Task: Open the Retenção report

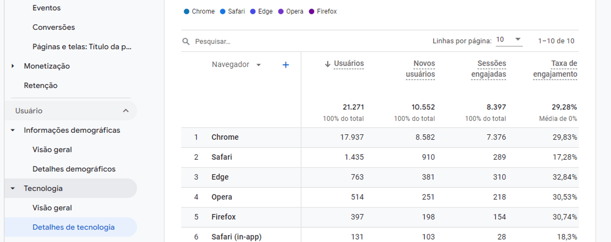Action: [41, 86]
